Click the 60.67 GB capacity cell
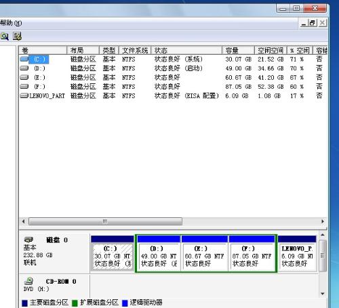This screenshot has width=339, height=308. click(239, 78)
